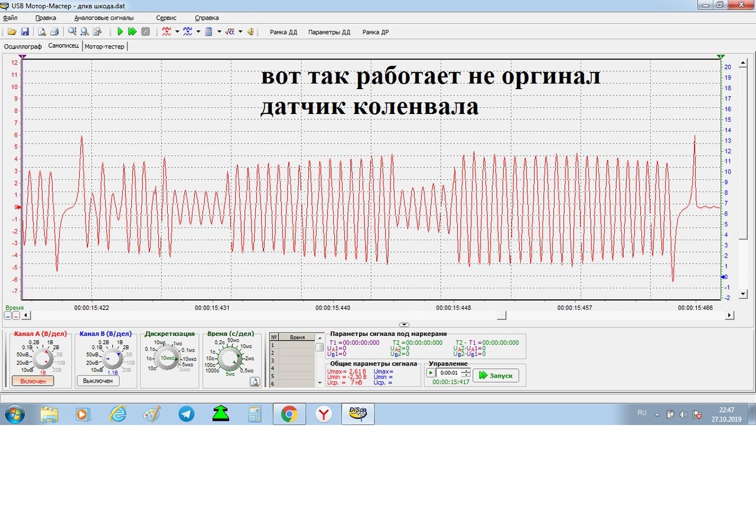Click the small play toggle under Управление

coord(431,373)
